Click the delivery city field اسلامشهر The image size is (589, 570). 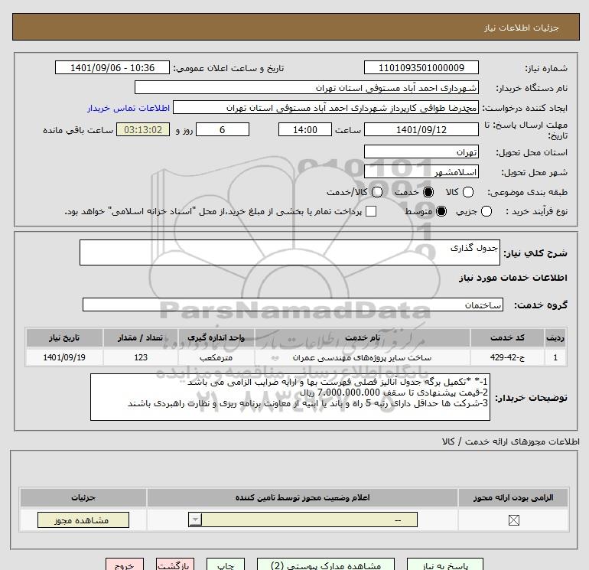tap(421, 171)
